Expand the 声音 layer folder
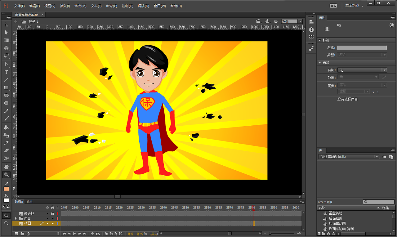Image resolution: width=397 pixels, height=237 pixels. (x=16, y=219)
